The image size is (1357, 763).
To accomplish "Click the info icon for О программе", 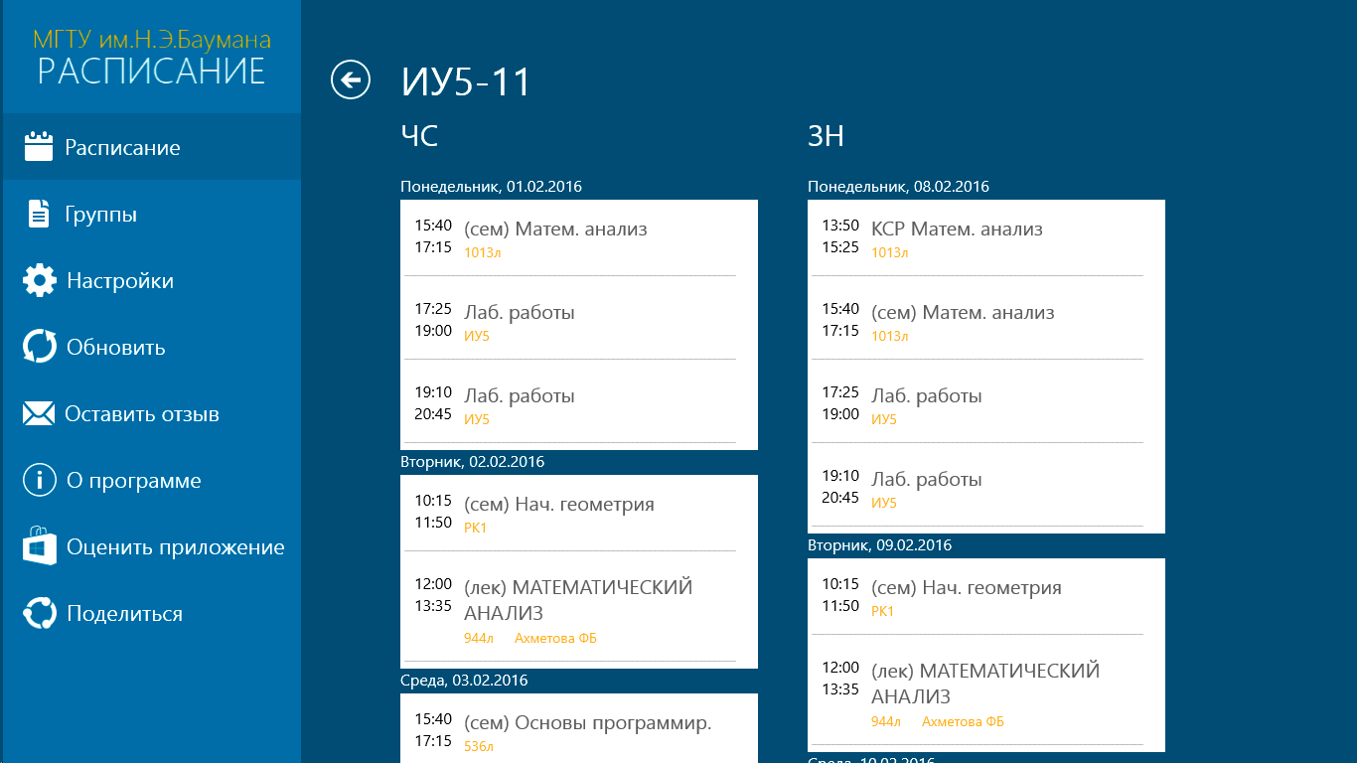I will 40,480.
